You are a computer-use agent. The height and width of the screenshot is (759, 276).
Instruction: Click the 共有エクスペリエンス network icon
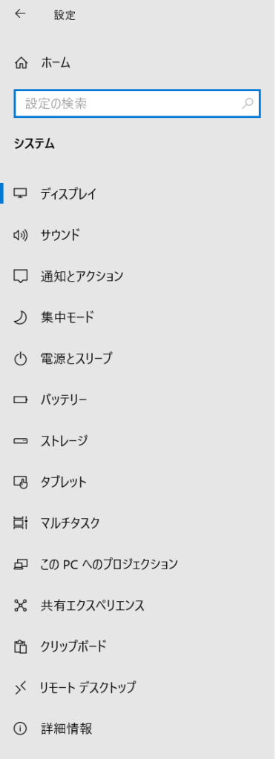(x=20, y=606)
